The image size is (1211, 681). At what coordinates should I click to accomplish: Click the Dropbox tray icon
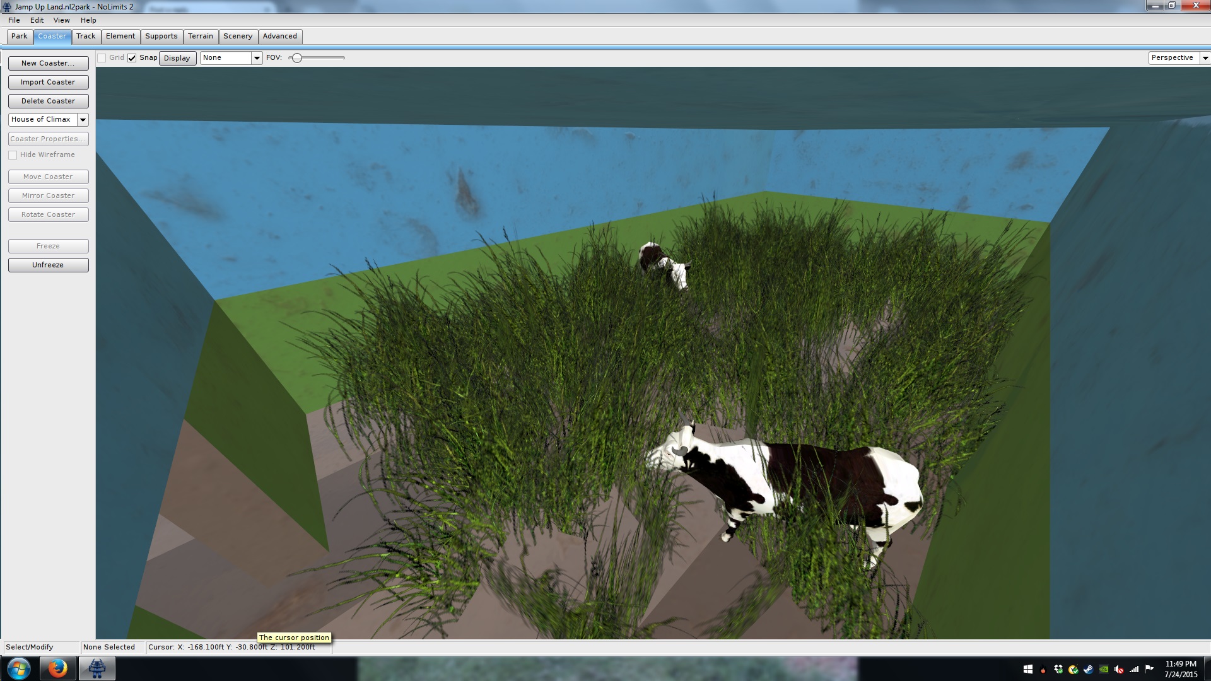click(x=1058, y=670)
